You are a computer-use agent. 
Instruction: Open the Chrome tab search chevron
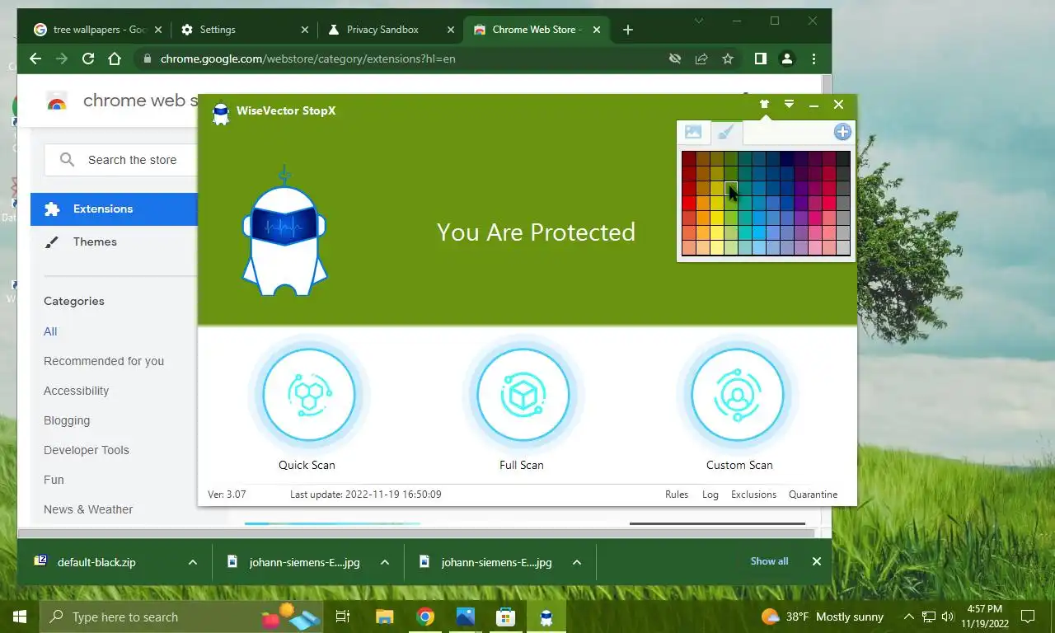(699, 21)
